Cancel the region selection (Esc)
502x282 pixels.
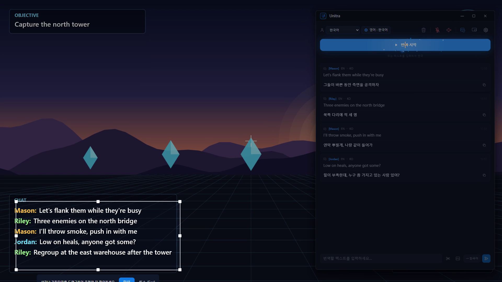click(x=147, y=280)
